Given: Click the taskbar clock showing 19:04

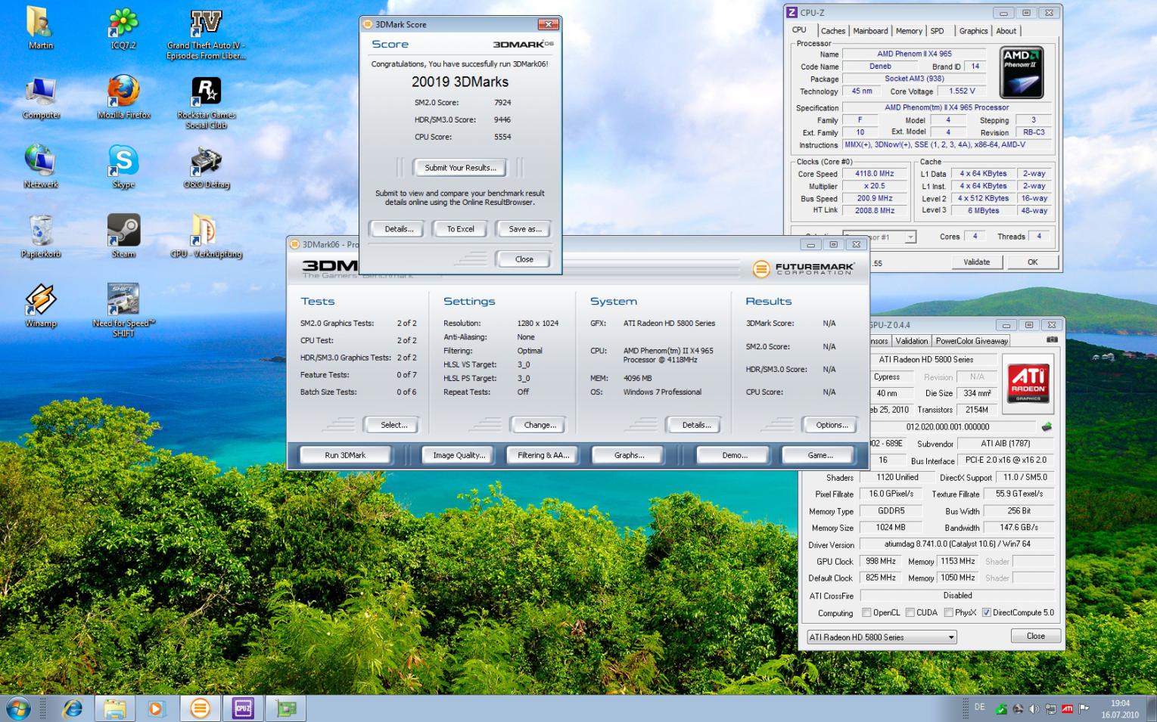Looking at the screenshot, I should tap(1120, 708).
